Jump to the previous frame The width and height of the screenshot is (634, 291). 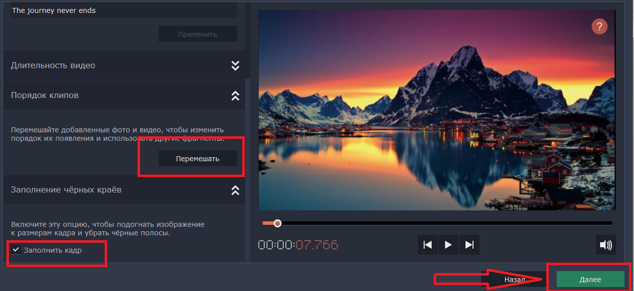(x=427, y=245)
